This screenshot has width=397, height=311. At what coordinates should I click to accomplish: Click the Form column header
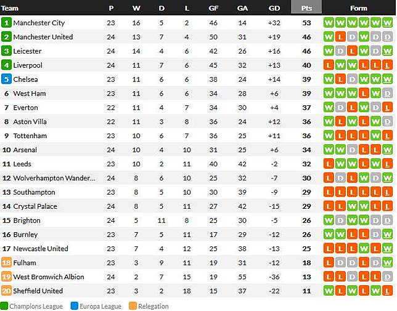[358, 8]
